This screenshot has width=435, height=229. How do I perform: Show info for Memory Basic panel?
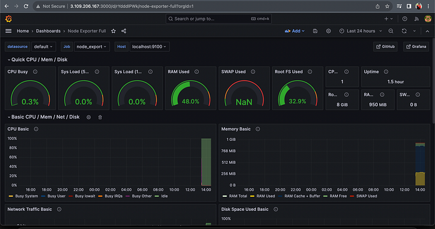click(x=258, y=129)
